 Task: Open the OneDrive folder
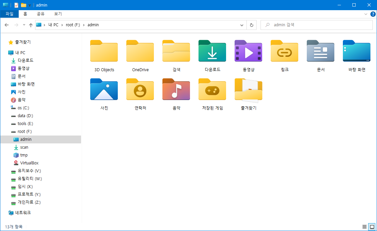(x=140, y=51)
